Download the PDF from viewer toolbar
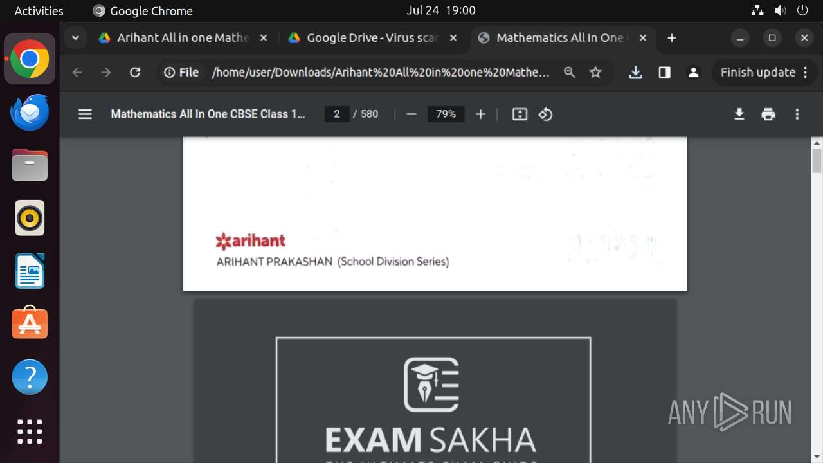Image resolution: width=823 pixels, height=463 pixels. (x=739, y=114)
